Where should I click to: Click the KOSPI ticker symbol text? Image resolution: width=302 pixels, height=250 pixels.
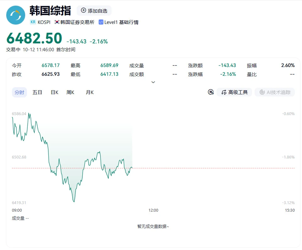(x=44, y=22)
